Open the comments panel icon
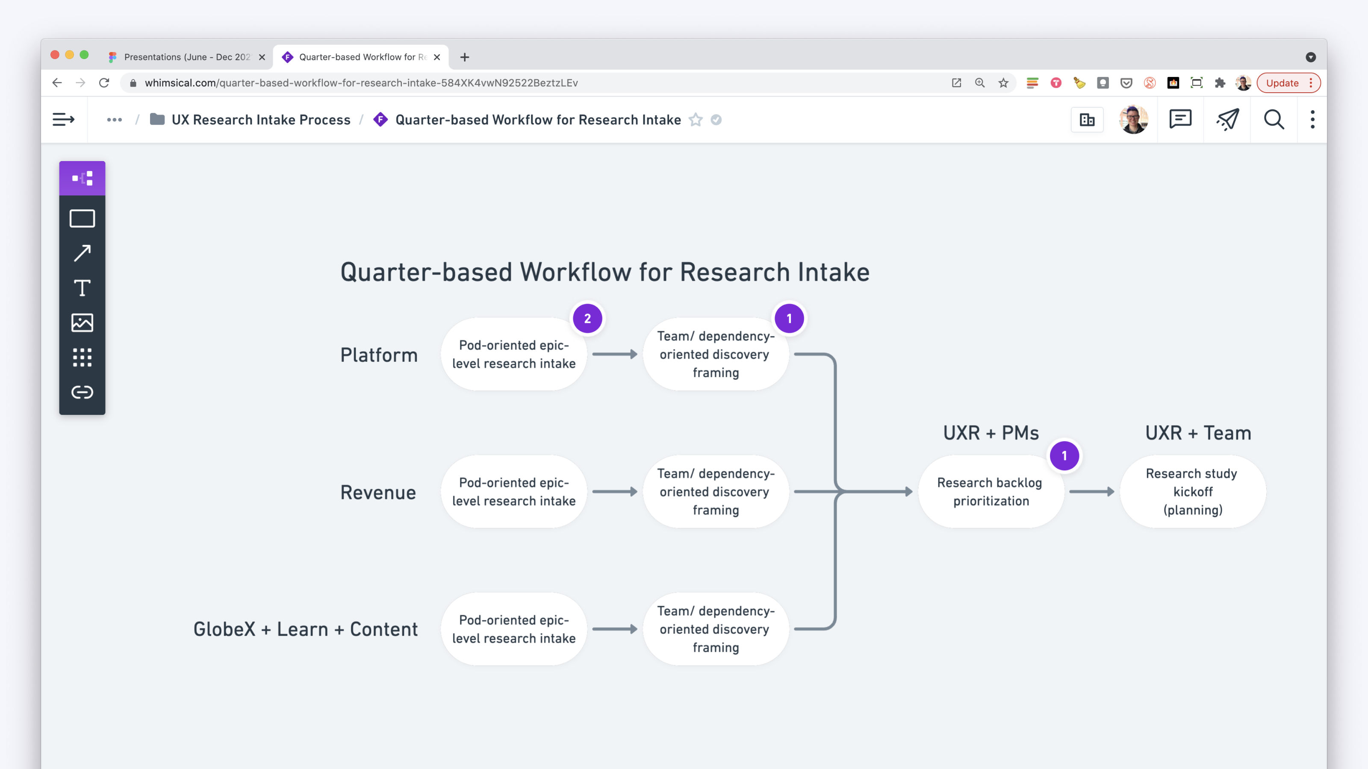1368x769 pixels. click(x=1180, y=120)
